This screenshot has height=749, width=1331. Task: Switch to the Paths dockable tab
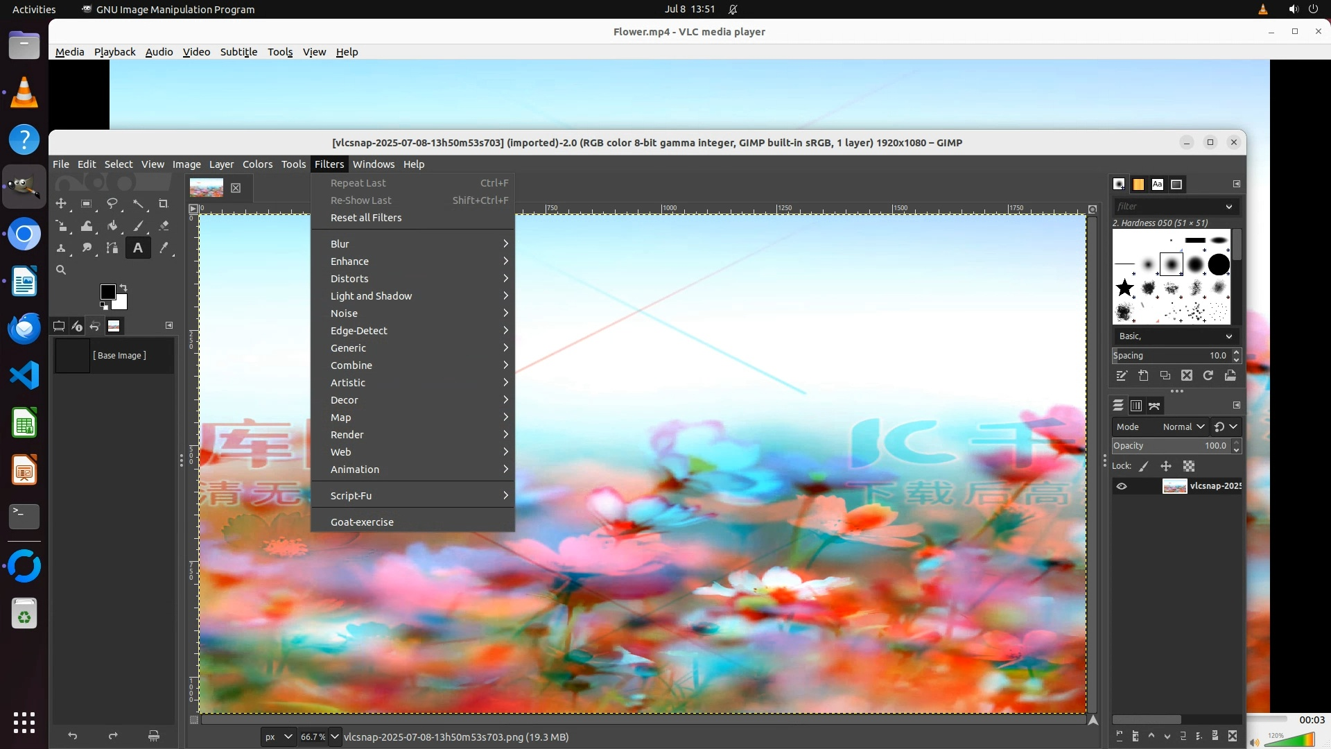(1154, 406)
